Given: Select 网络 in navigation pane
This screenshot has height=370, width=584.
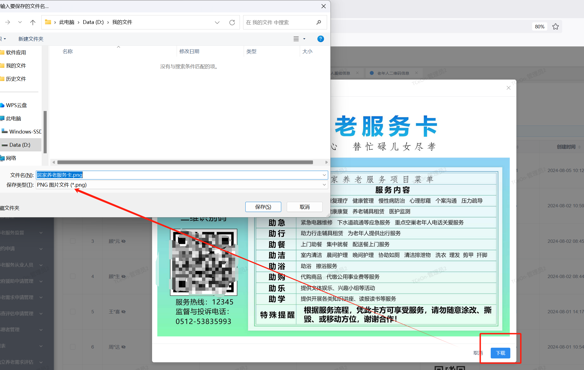Looking at the screenshot, I should (11, 158).
